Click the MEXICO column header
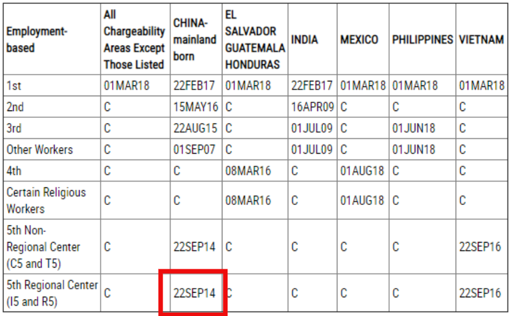Screen dimensions: 512x316 coord(359,40)
